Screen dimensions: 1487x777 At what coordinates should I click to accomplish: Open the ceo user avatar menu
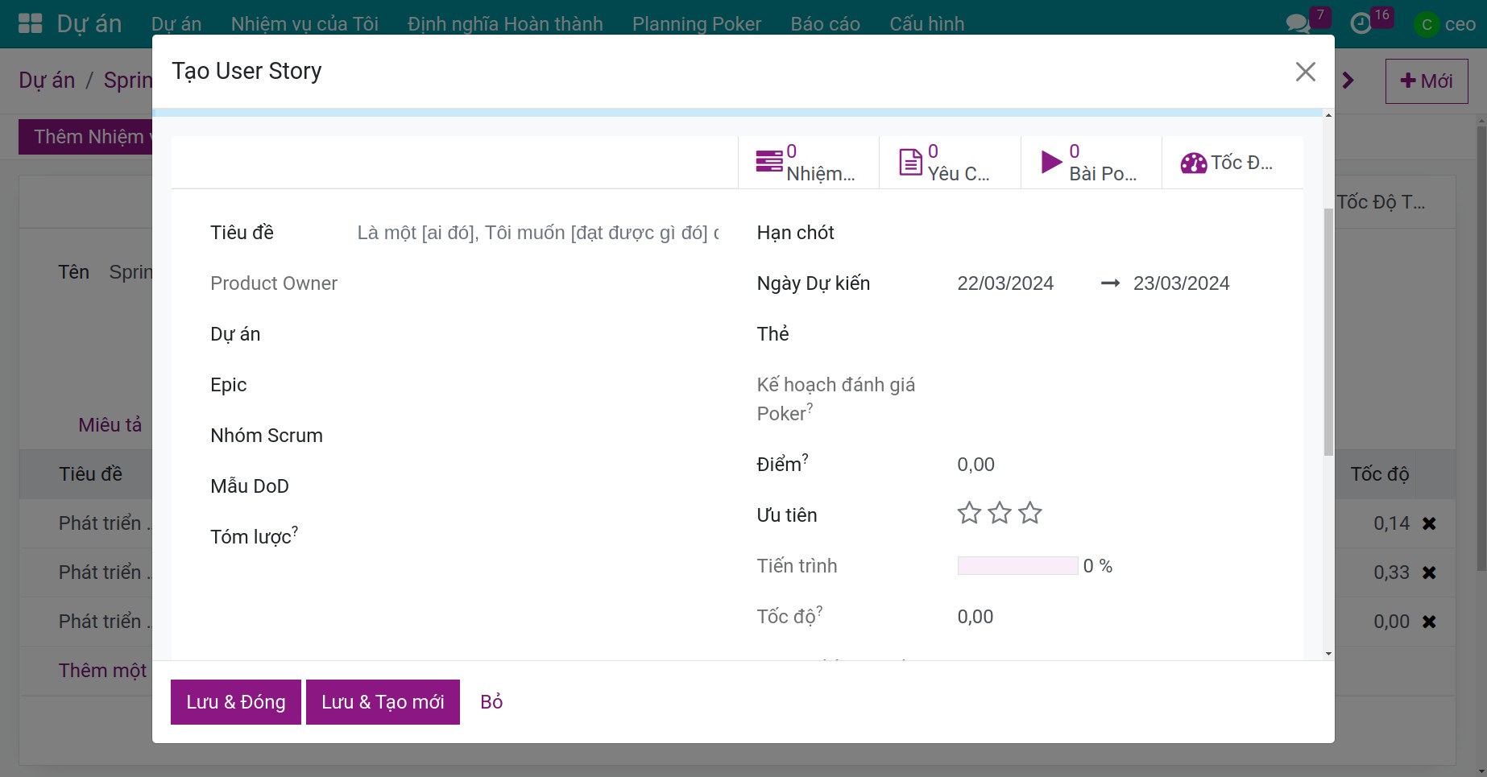click(1445, 24)
